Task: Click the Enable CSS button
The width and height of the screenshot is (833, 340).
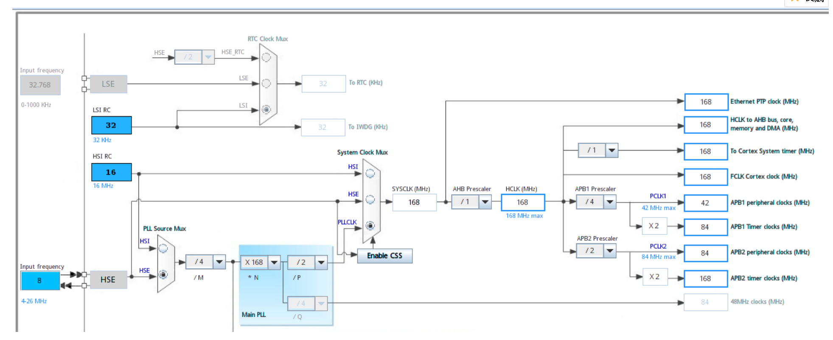Action: [x=384, y=256]
